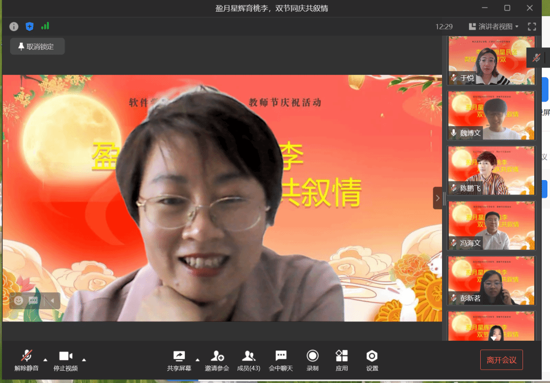Open the Apps (应用) panel
The height and width of the screenshot is (383, 550).
pyautogui.click(x=342, y=360)
